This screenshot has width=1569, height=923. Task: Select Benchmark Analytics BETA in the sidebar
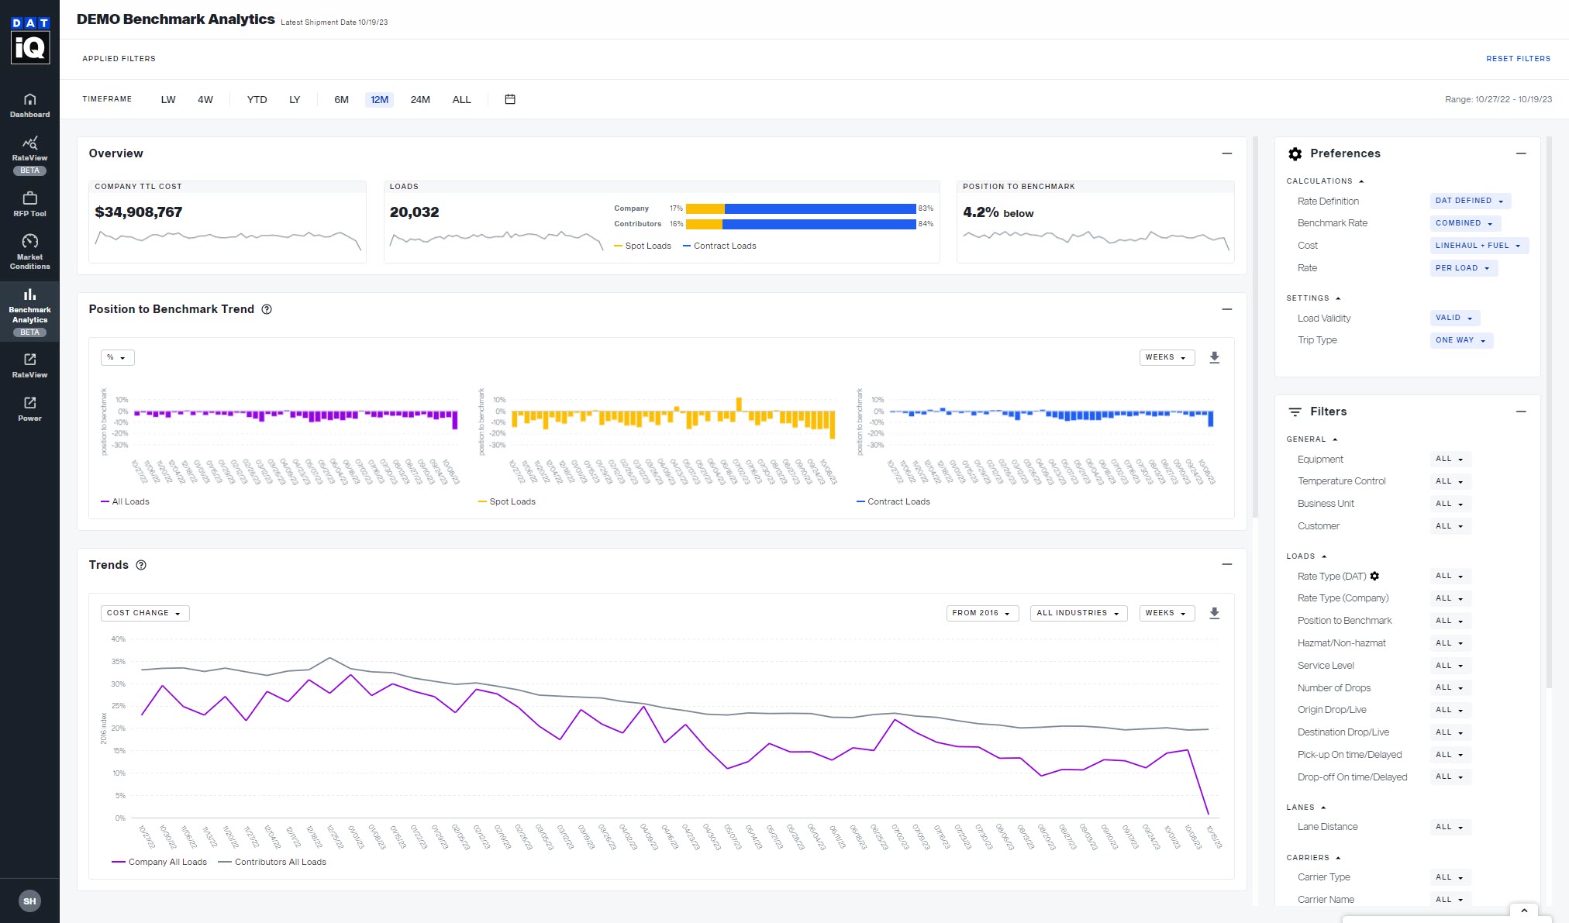[x=29, y=310]
